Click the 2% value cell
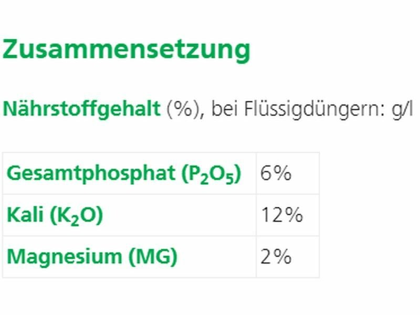420x315 pixels. tap(276, 257)
